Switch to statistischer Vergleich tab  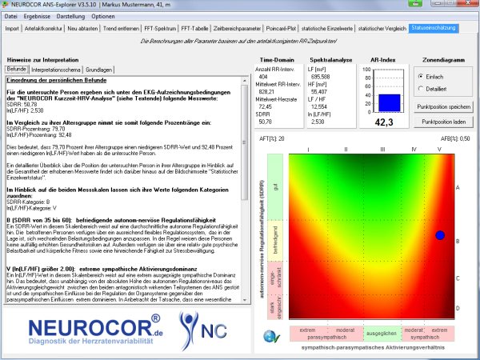click(x=382, y=29)
